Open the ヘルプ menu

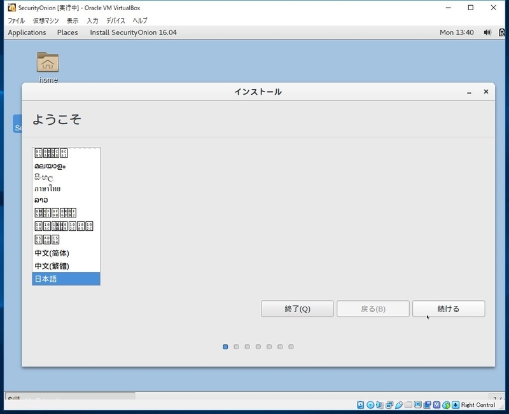[140, 21]
